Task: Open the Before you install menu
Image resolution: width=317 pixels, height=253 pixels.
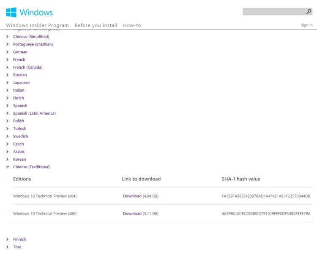Action: (x=96, y=25)
